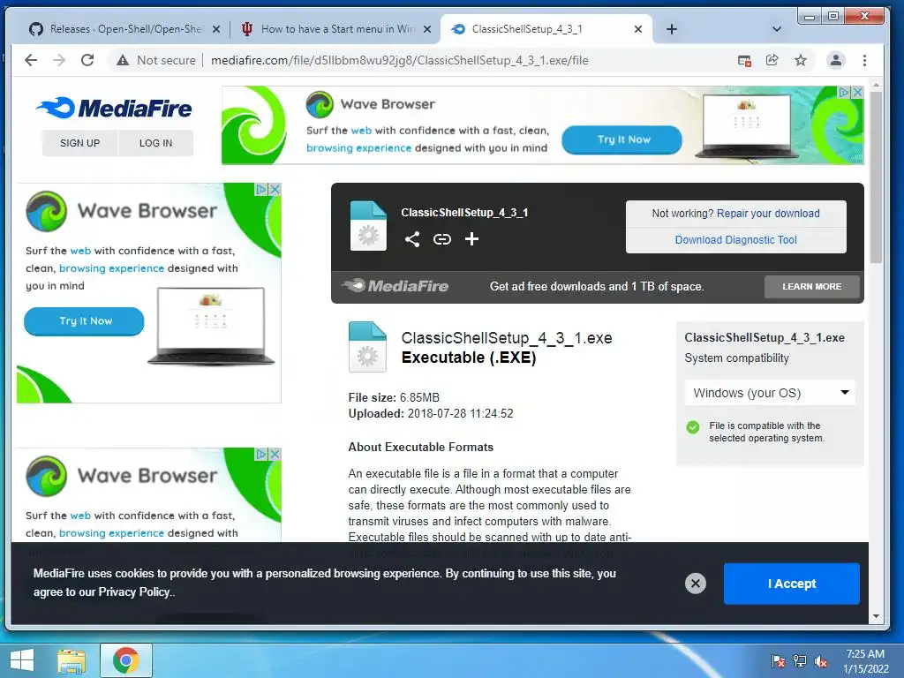904x678 pixels.
Task: Click the Action Center flag tray icon
Action: (779, 661)
